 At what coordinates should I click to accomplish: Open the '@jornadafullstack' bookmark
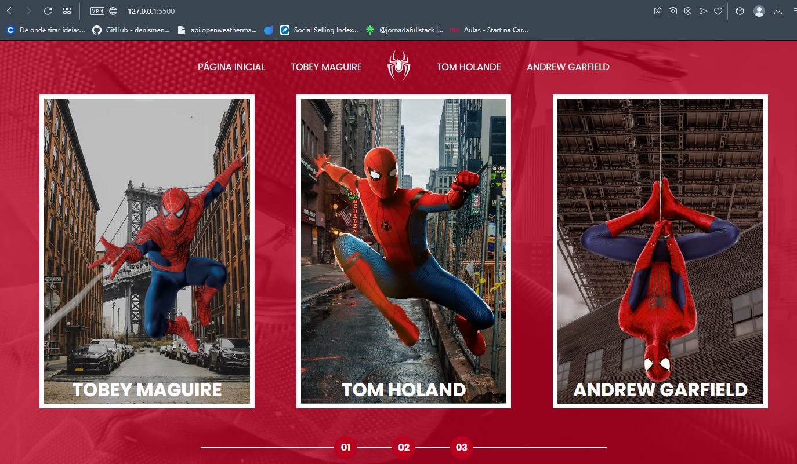pos(405,30)
